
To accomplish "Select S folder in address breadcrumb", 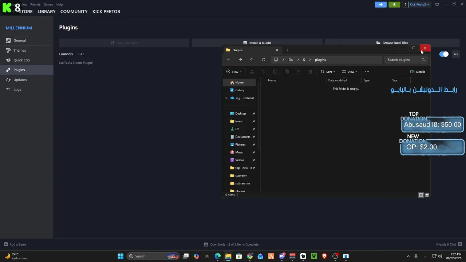I will click(x=304, y=60).
